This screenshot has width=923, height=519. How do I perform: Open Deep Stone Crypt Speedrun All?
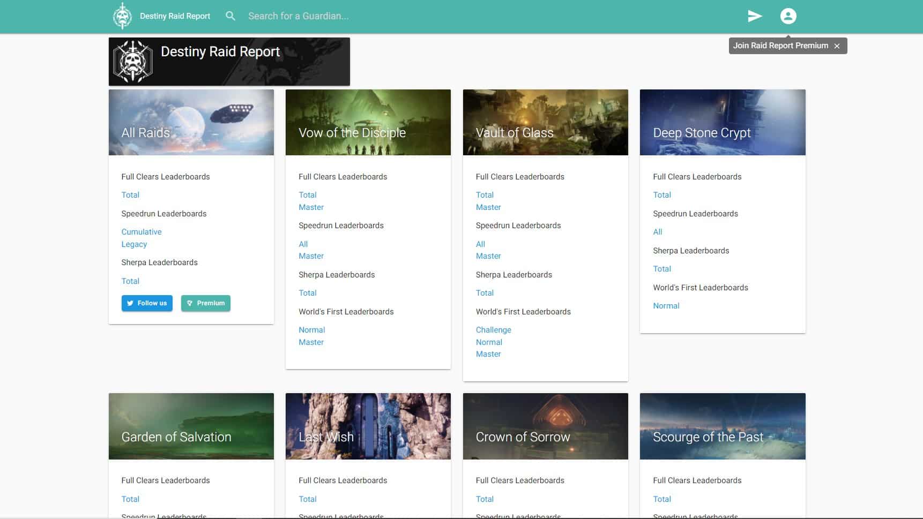tap(658, 232)
